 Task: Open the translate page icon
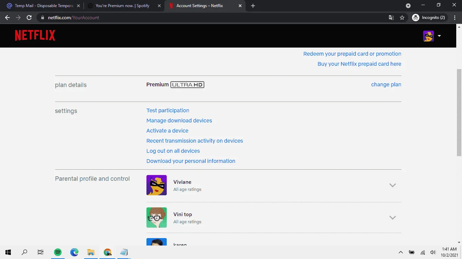[391, 18]
